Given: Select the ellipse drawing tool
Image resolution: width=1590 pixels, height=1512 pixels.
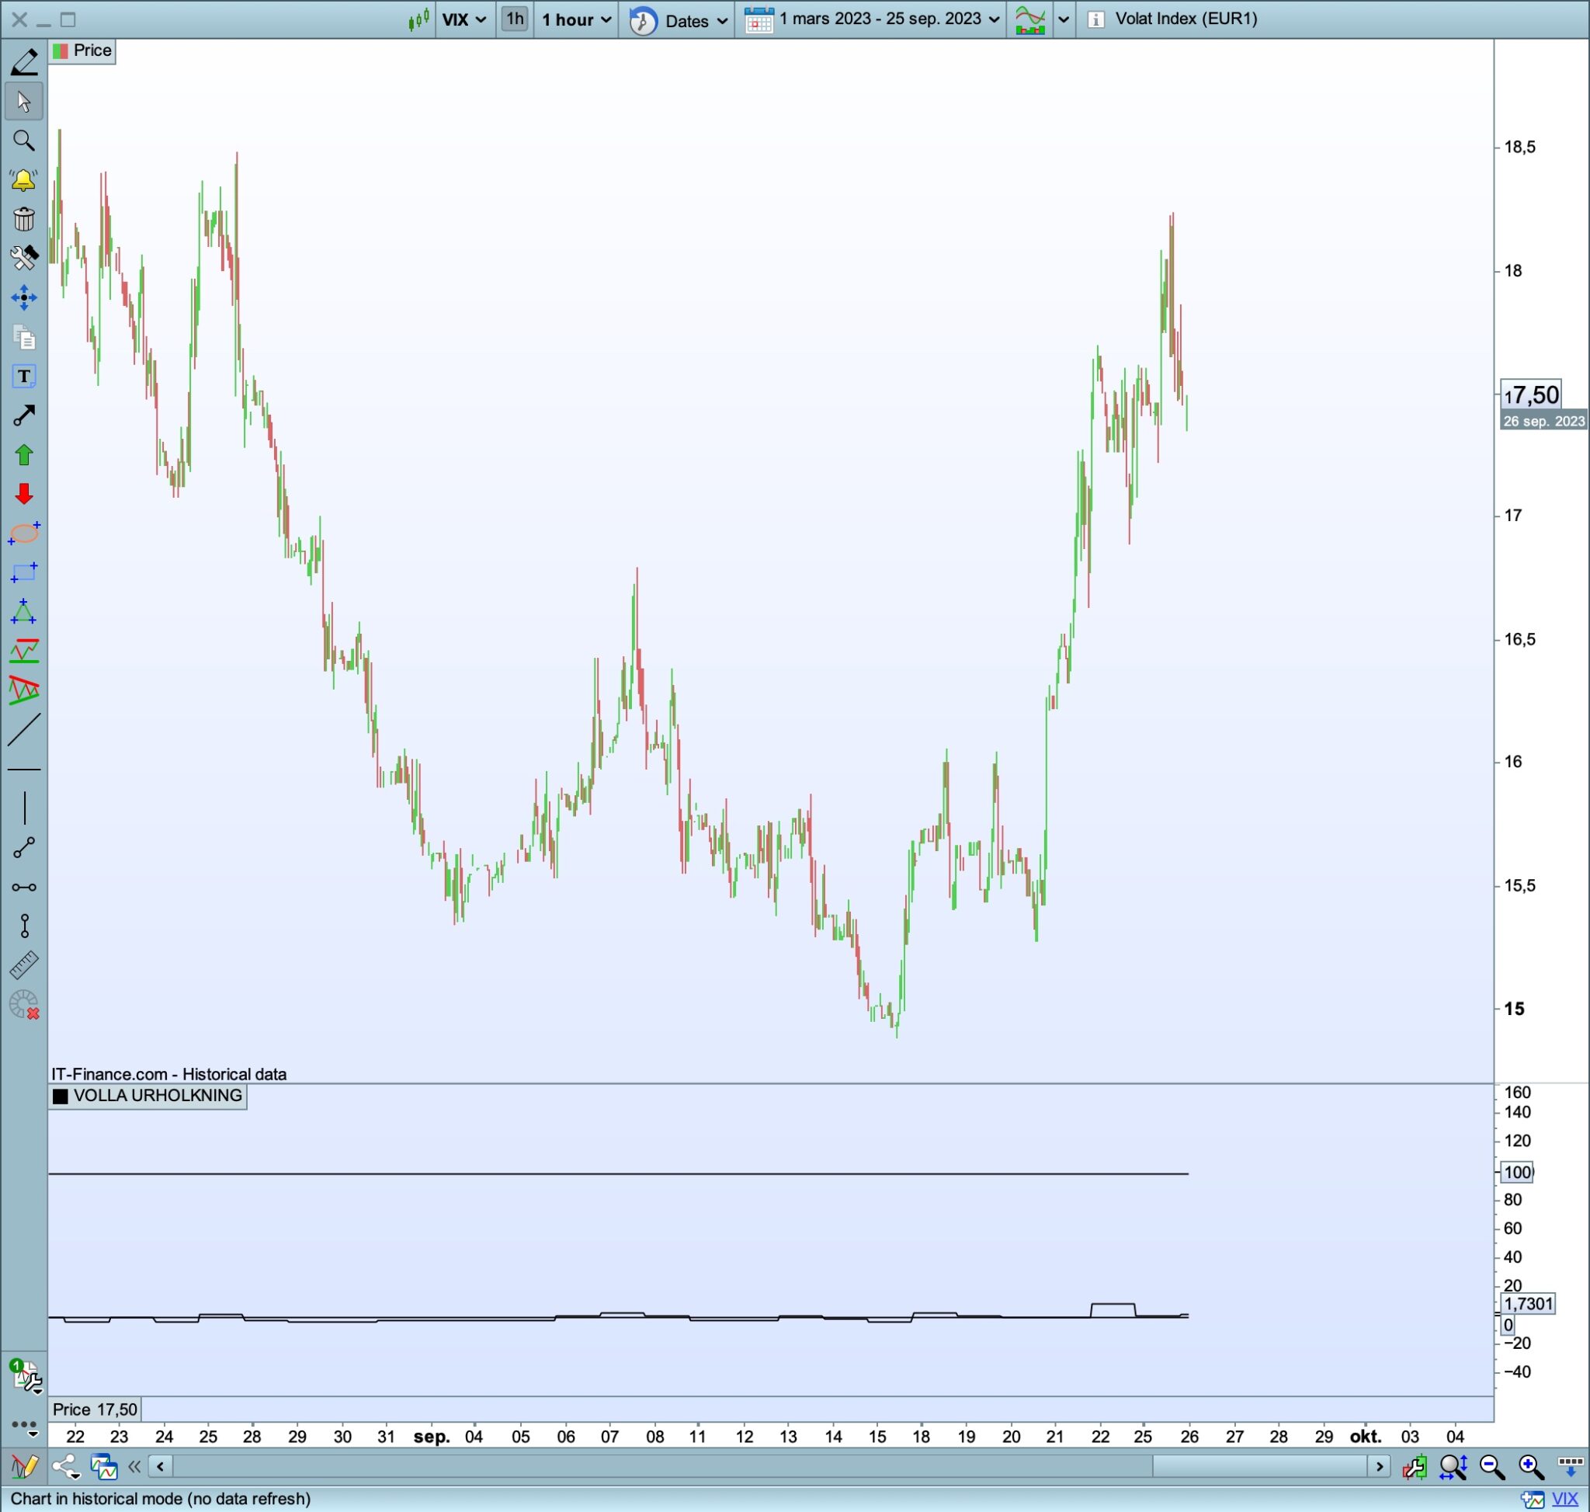Looking at the screenshot, I should (24, 534).
